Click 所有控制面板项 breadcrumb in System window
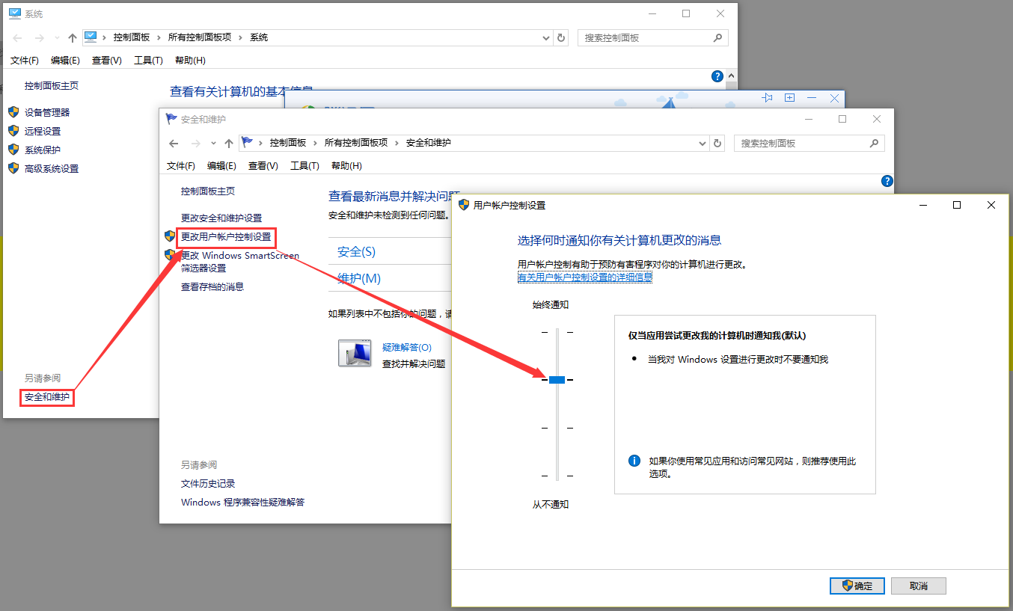 pos(200,37)
